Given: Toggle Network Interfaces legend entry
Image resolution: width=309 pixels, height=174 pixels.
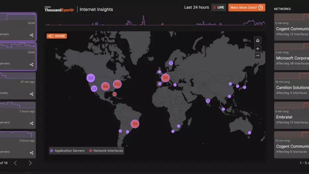Looking at the screenshot, I should pos(106,151).
